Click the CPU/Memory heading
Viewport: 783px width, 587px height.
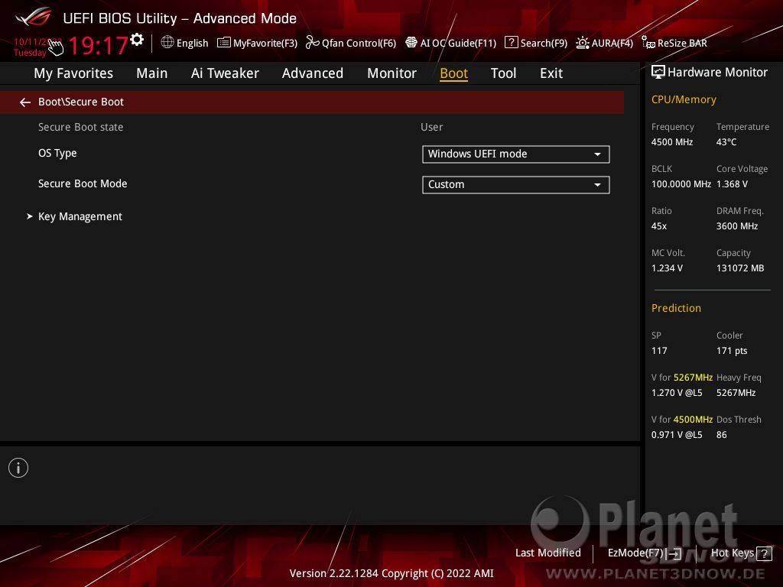684,100
